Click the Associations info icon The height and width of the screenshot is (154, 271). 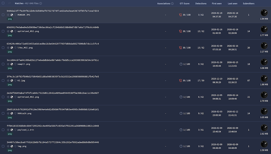click(x=172, y=4)
